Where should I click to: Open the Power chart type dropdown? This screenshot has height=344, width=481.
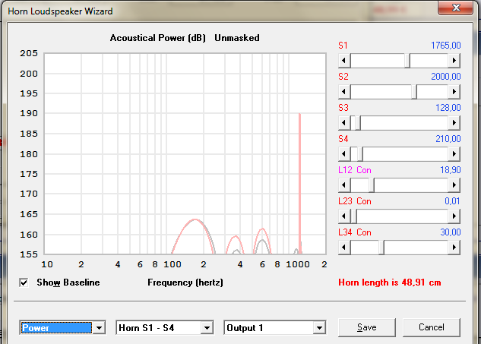[x=99, y=328]
